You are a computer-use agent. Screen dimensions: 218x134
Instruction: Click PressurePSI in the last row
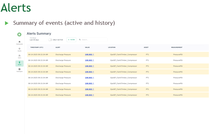(178, 95)
